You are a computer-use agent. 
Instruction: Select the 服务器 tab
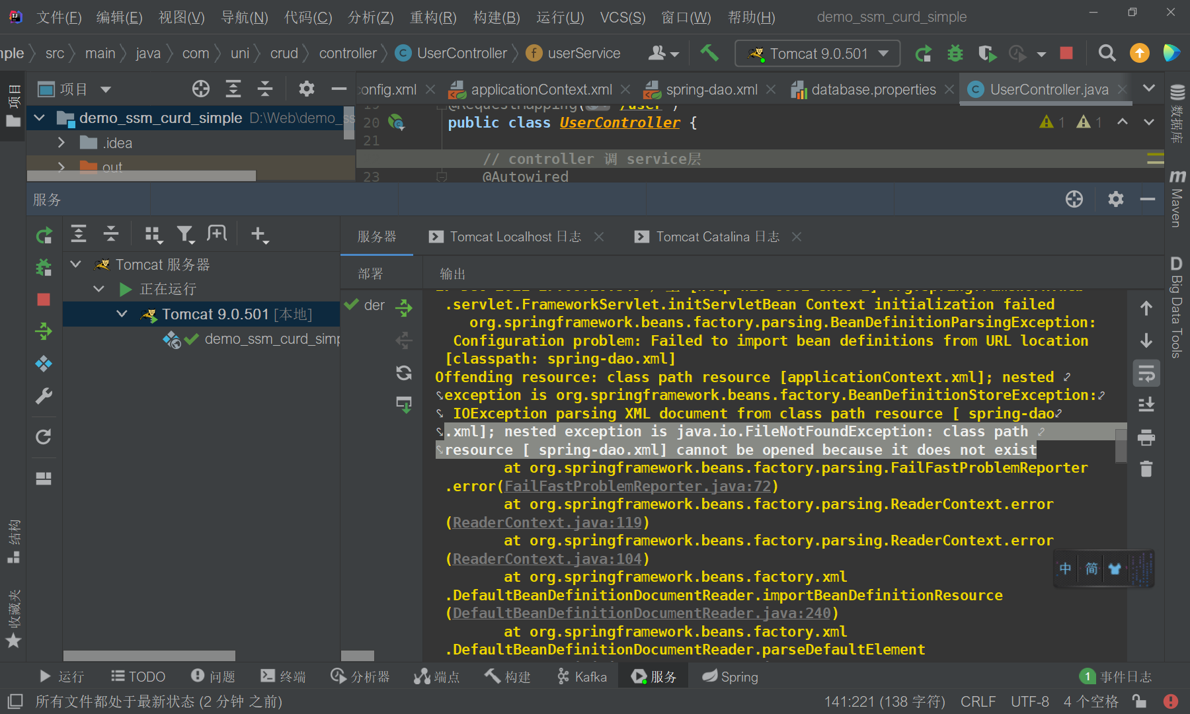pos(377,237)
